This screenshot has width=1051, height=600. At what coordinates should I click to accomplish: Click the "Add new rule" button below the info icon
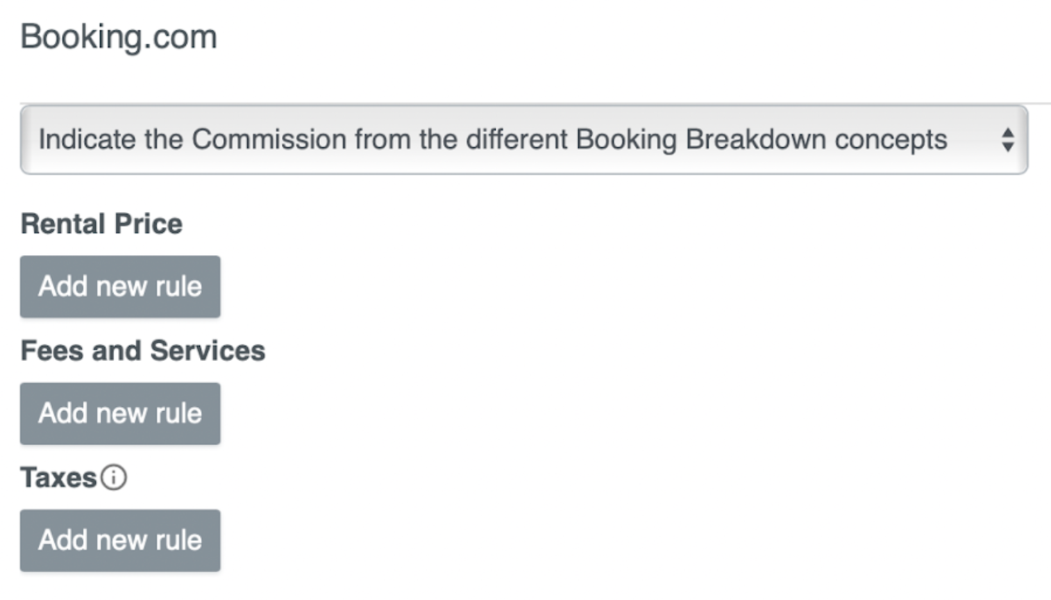[120, 541]
